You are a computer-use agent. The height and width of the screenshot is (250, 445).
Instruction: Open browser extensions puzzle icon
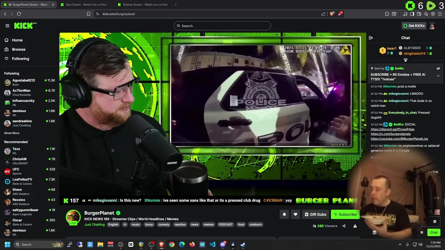point(387,14)
